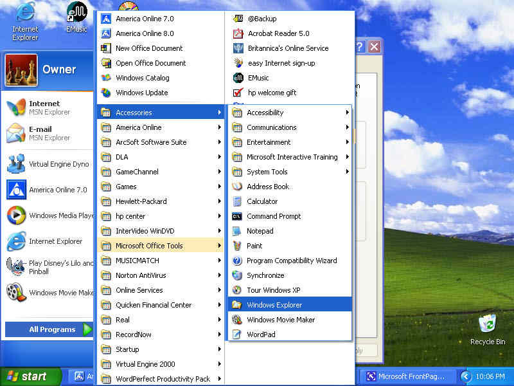Image resolution: width=514 pixels, height=386 pixels.
Task: Expand the Accessibility submenu arrow
Action: [347, 113]
